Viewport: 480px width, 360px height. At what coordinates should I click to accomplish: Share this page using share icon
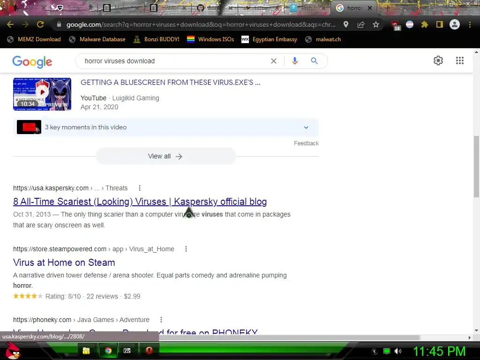click(361, 24)
